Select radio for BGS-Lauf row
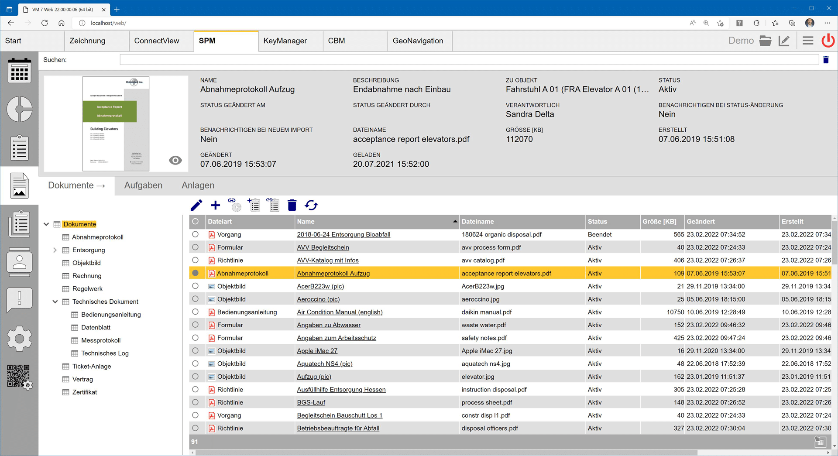838x456 pixels. (195, 402)
